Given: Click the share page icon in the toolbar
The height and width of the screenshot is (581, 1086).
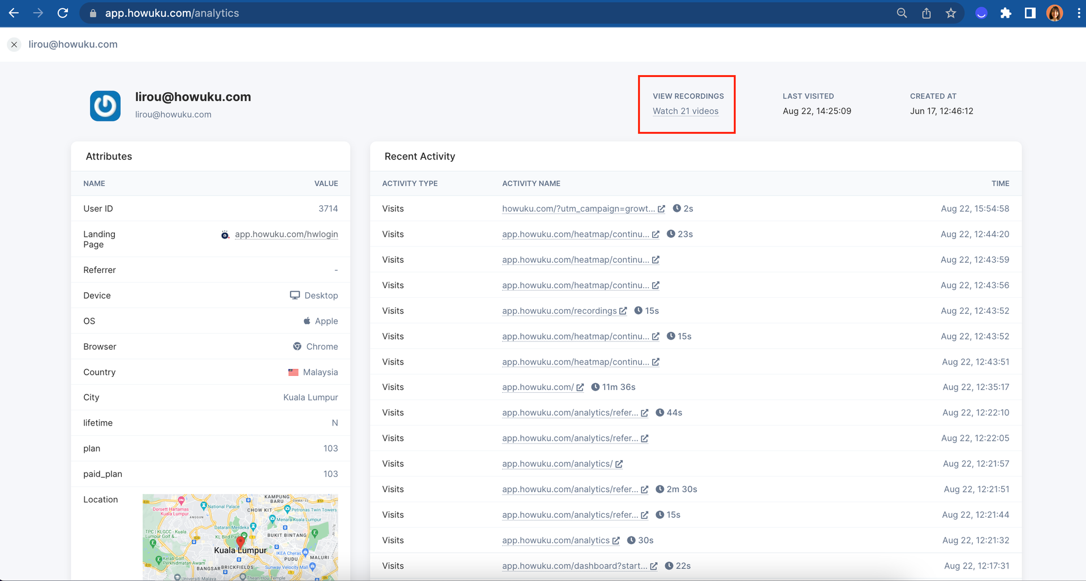Looking at the screenshot, I should (926, 13).
